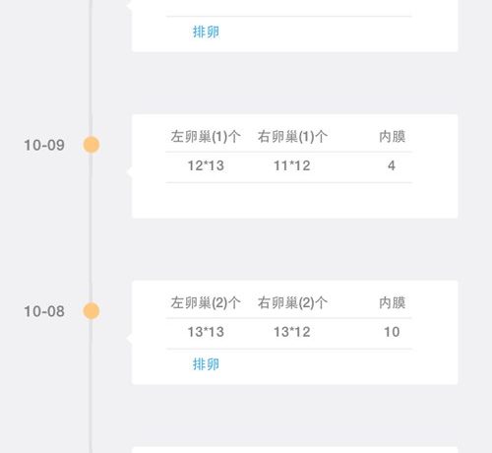The height and width of the screenshot is (453, 492).
Task: Click the 10-09 orange timeline dot
Action: click(x=92, y=145)
